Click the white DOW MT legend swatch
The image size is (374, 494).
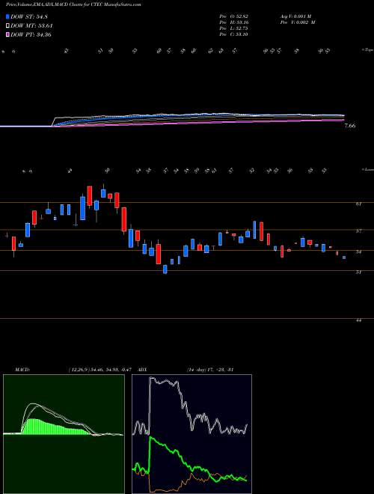[x=8, y=26]
